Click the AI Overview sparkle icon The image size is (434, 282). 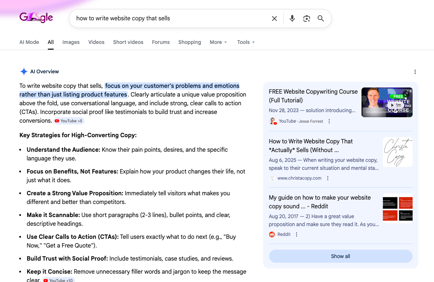[x=24, y=71]
